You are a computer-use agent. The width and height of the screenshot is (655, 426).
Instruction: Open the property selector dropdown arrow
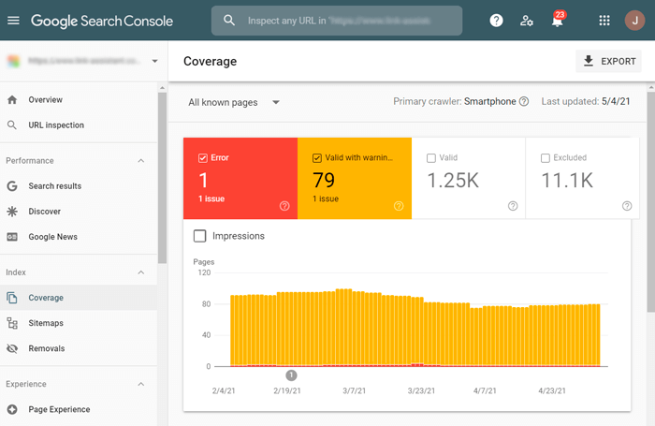coord(154,61)
